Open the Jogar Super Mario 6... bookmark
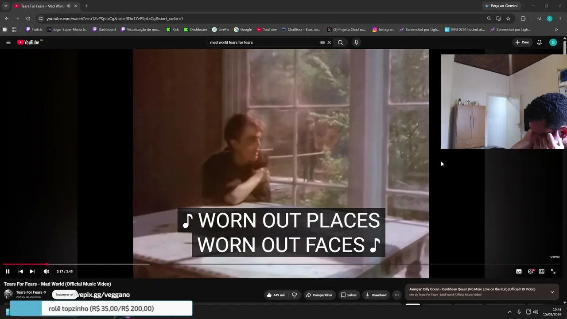Image resolution: width=567 pixels, height=319 pixels. click(x=67, y=30)
